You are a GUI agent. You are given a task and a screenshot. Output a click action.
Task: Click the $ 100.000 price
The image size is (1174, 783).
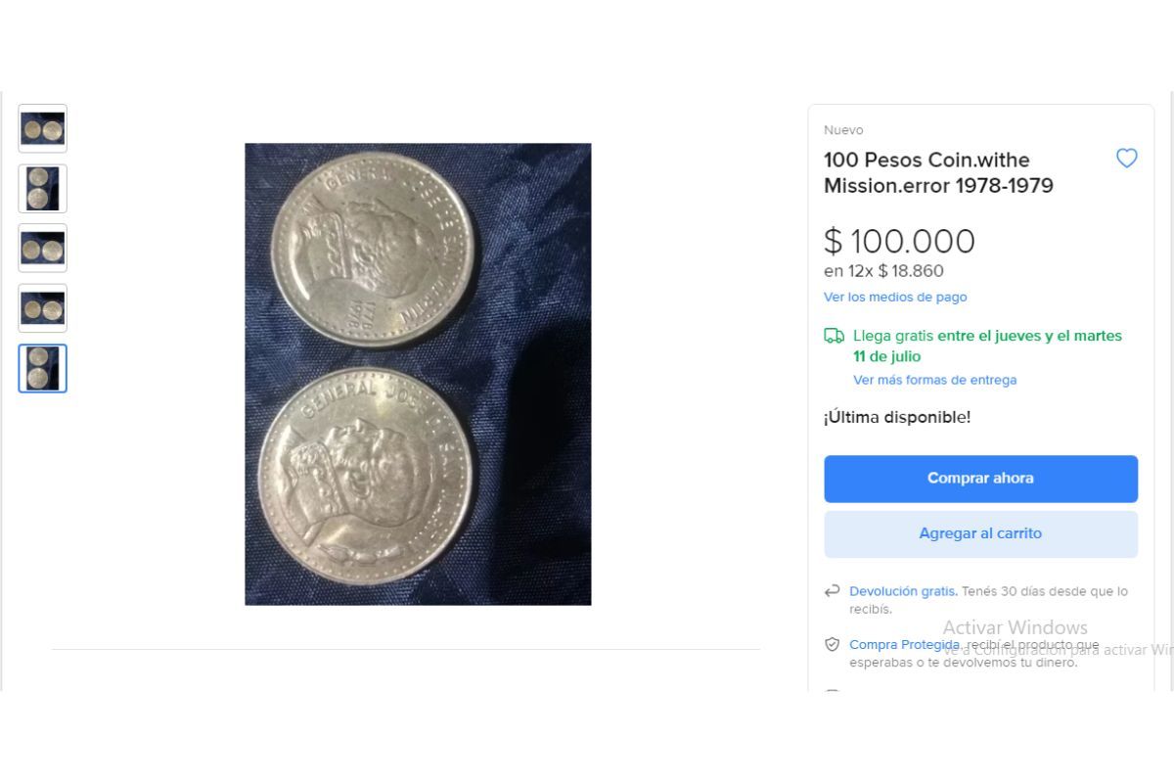(899, 241)
